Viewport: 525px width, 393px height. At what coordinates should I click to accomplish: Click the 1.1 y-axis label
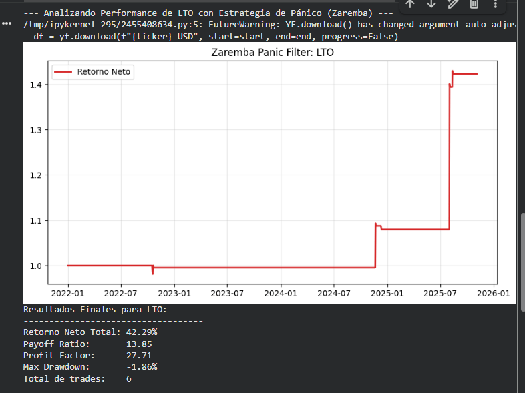[x=36, y=221]
